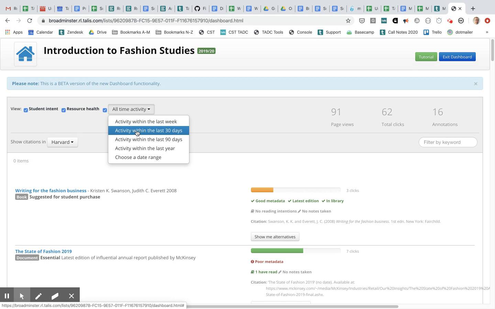Image resolution: width=495 pixels, height=309 pixels.
Task: Open the Trello bookmark
Action: tap(432, 32)
